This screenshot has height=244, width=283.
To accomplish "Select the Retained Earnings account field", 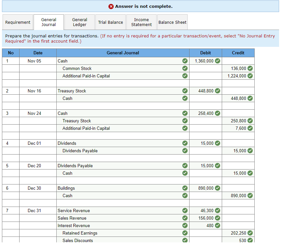I will 123,233.
